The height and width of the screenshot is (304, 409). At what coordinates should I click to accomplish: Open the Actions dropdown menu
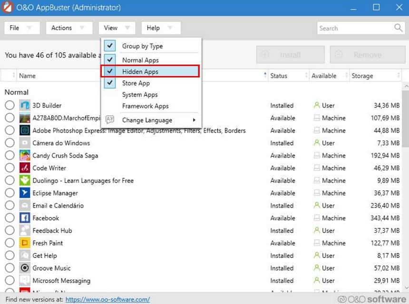(x=69, y=28)
